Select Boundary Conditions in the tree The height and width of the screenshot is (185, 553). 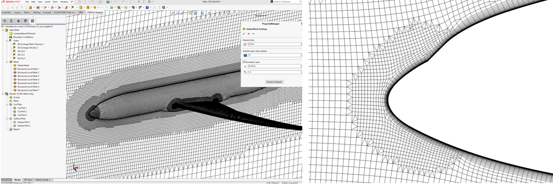(23, 37)
